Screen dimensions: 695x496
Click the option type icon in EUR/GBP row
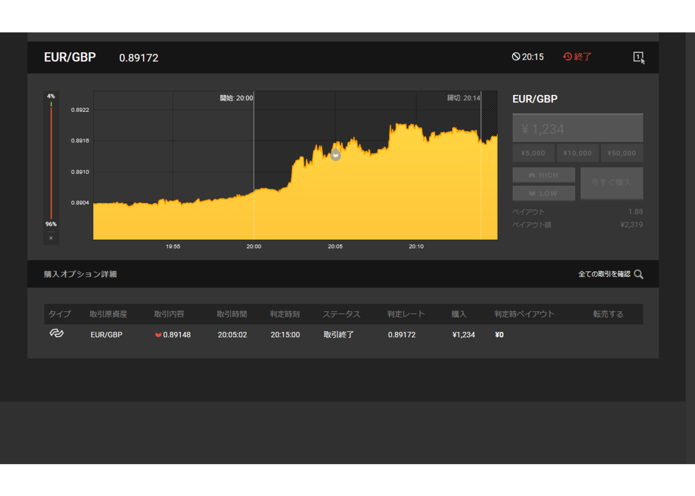point(56,334)
